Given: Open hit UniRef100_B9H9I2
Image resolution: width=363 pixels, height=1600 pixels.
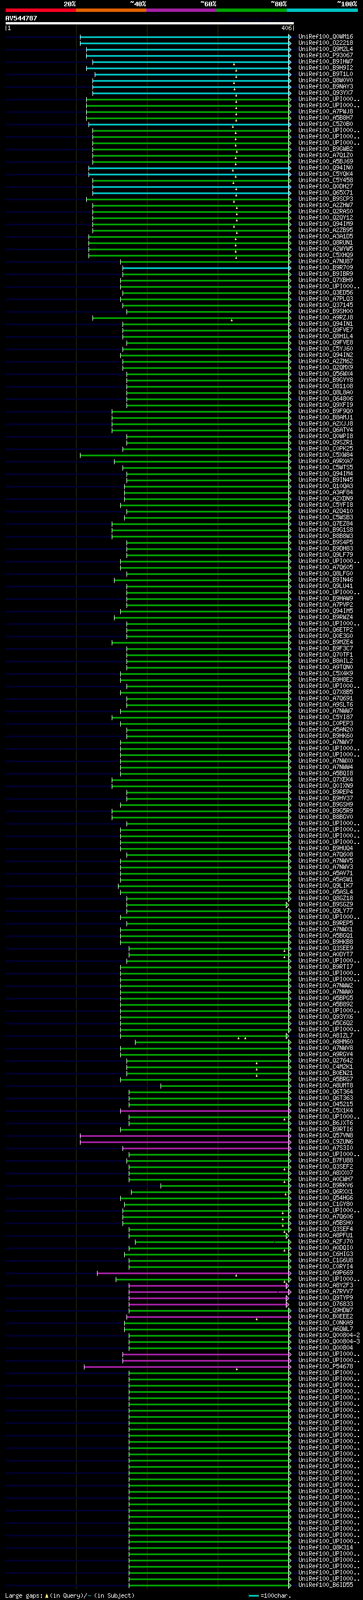Looking at the screenshot, I should [326, 68].
